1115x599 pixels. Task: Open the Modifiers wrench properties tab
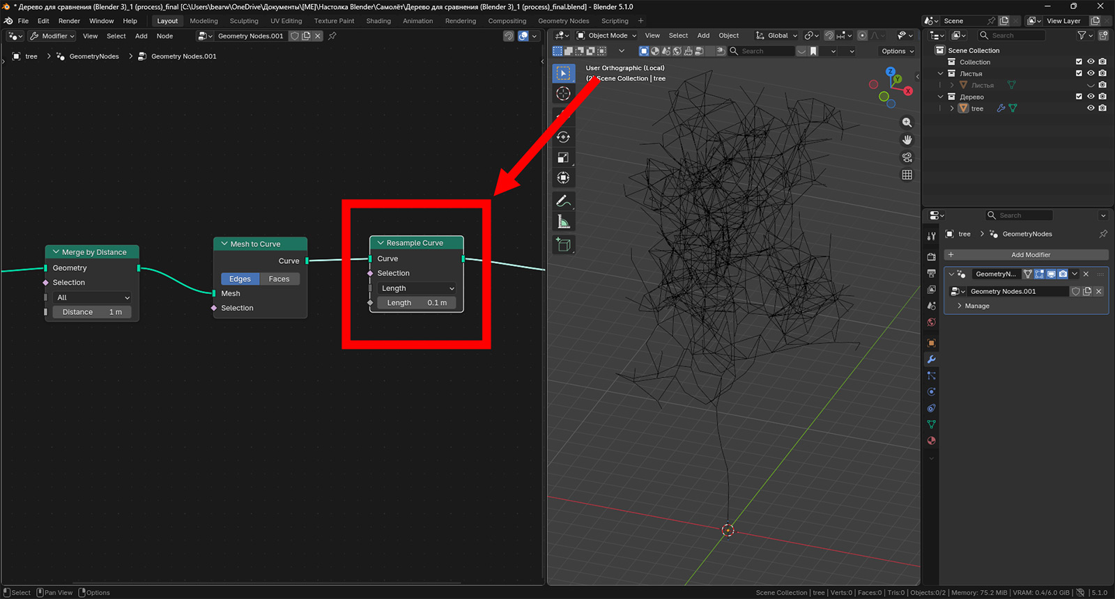[x=931, y=359]
